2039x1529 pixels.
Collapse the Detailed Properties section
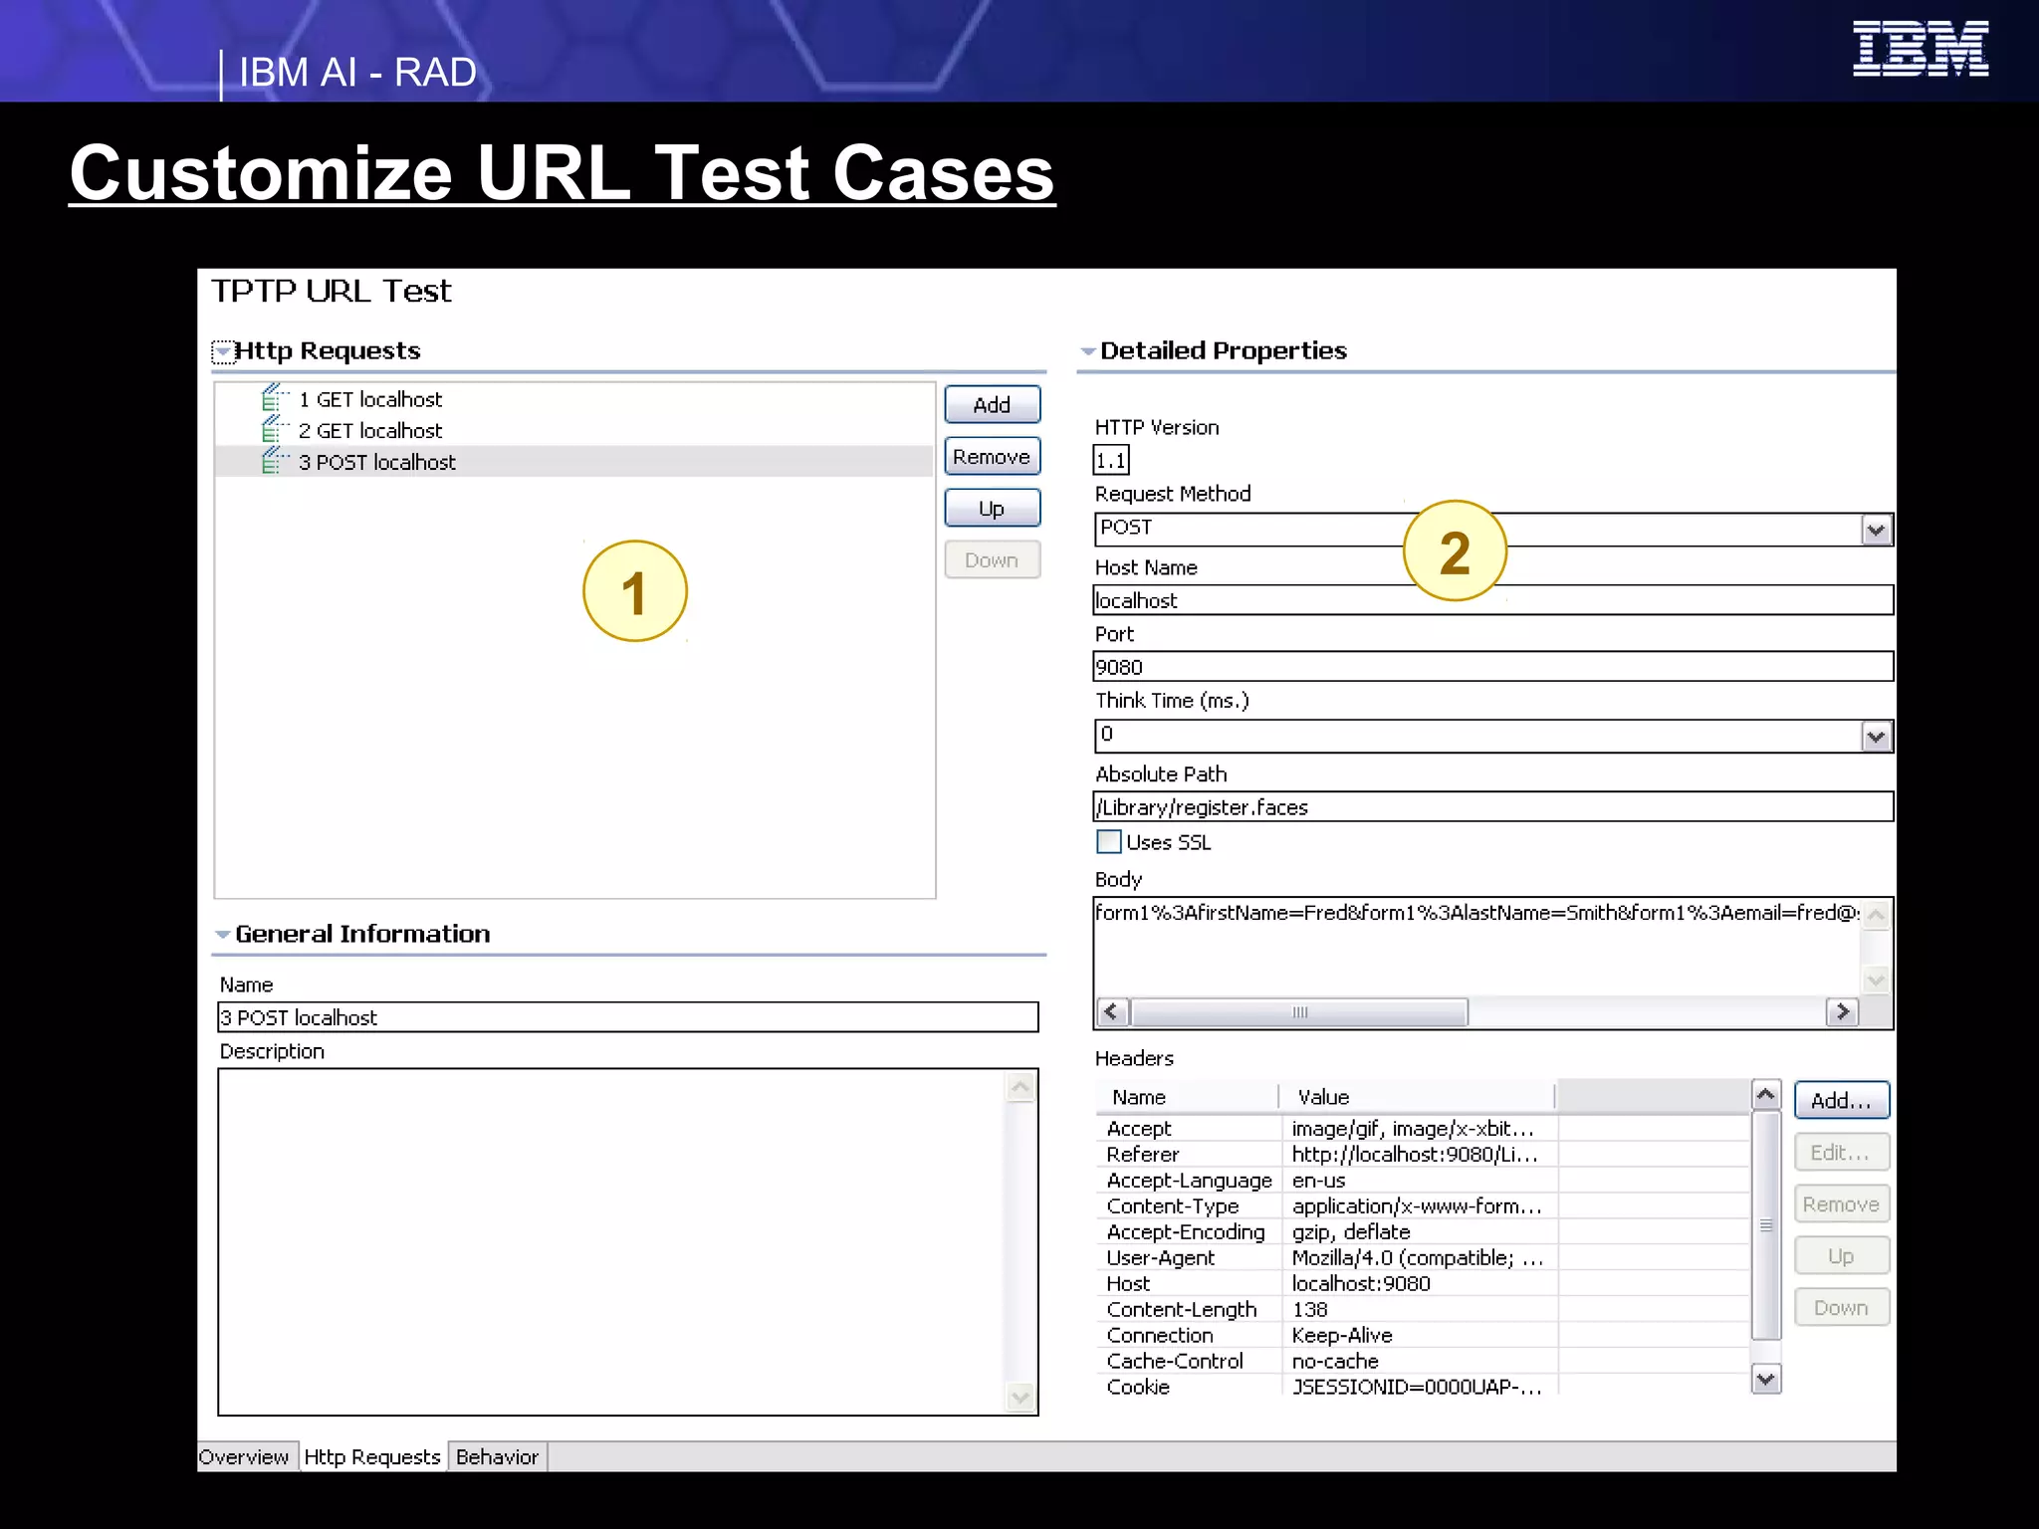point(1087,351)
